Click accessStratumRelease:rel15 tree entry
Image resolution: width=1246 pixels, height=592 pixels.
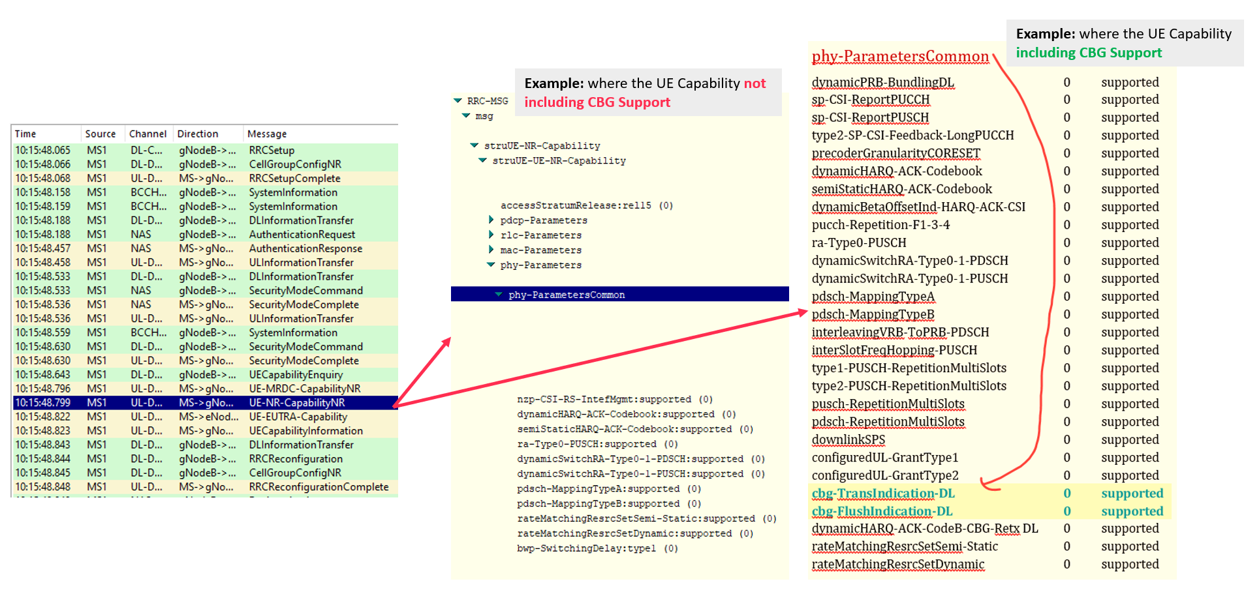(587, 205)
